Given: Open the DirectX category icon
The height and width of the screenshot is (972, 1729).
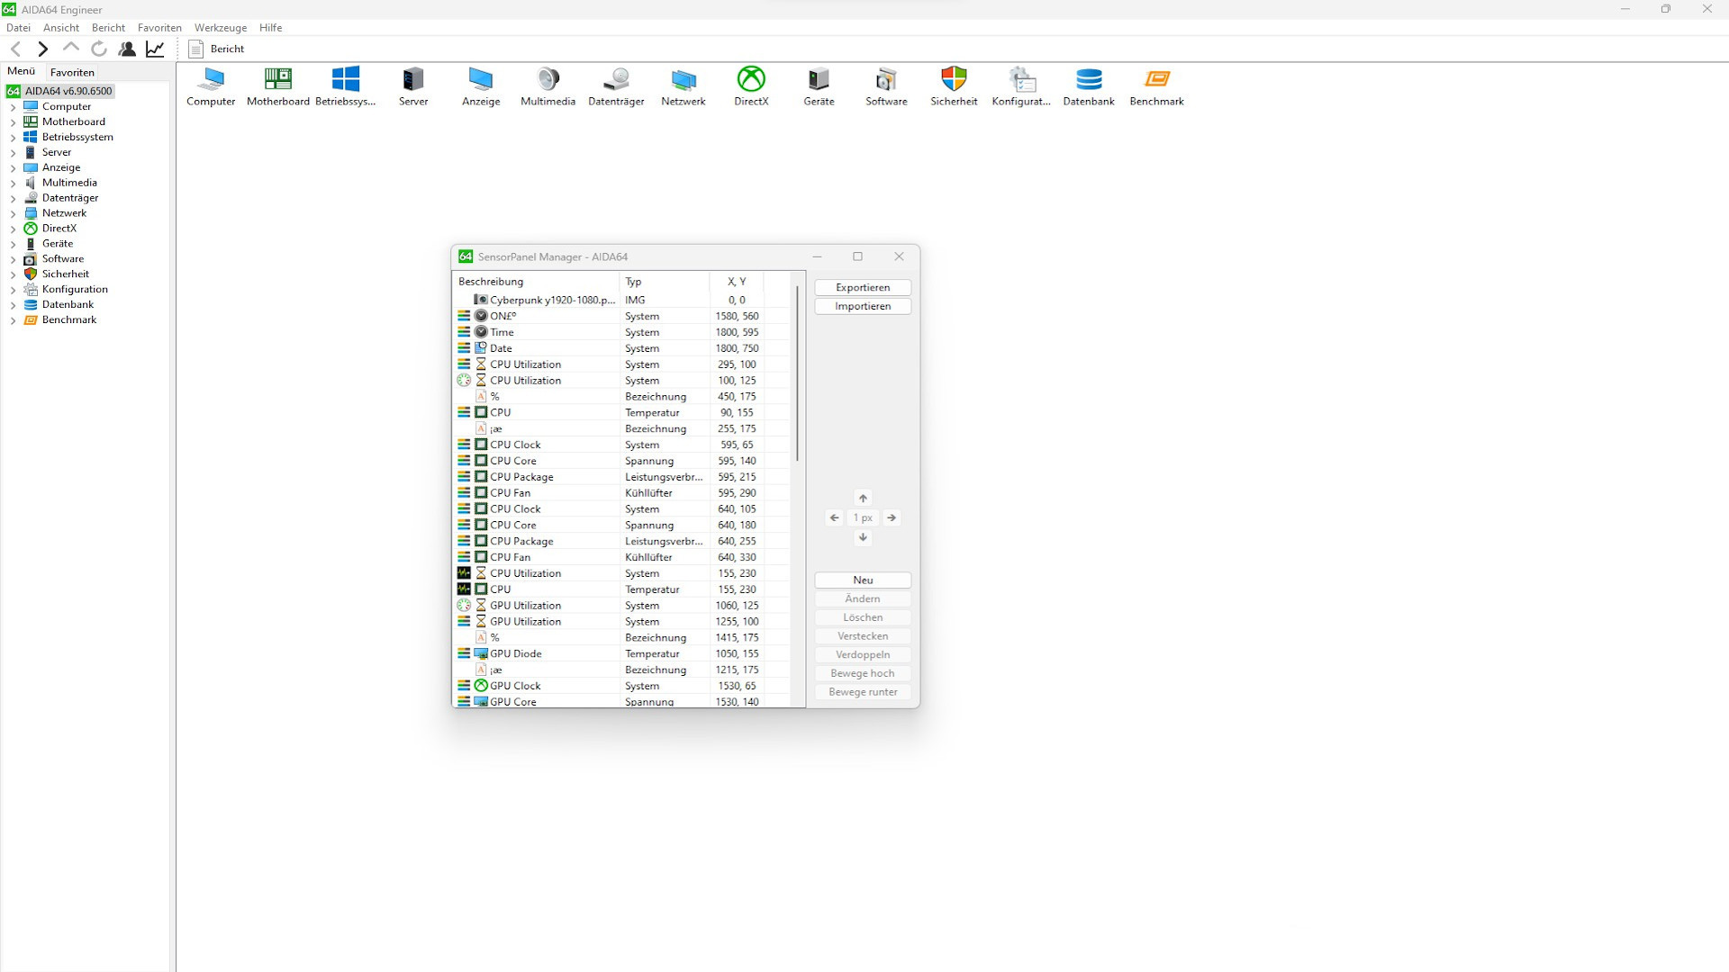Looking at the screenshot, I should pos(751,80).
